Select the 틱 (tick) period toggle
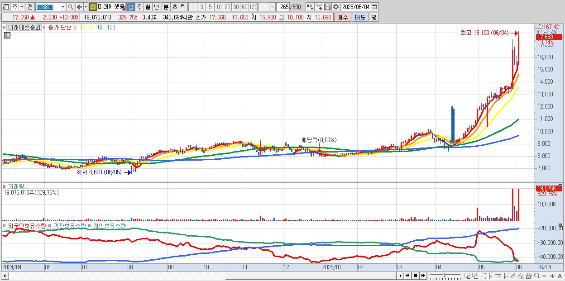The height and width of the screenshot is (281, 565). pos(183,7)
